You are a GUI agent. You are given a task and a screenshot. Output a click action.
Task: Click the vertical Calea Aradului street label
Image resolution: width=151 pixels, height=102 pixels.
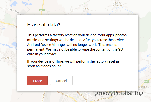[43, 97]
